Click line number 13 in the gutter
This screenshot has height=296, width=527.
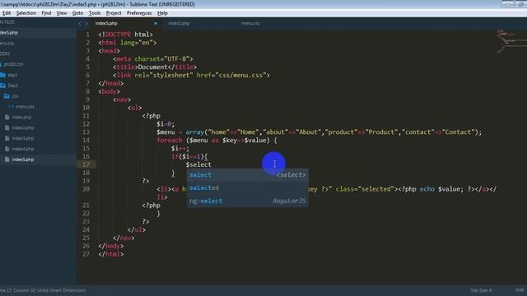86,132
